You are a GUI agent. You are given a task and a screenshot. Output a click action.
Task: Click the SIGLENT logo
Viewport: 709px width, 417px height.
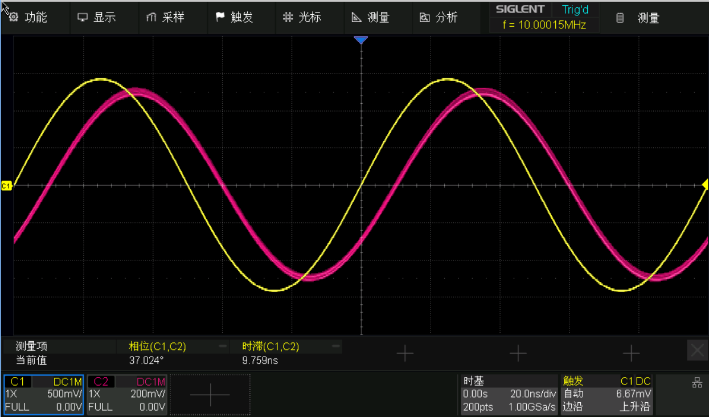520,10
